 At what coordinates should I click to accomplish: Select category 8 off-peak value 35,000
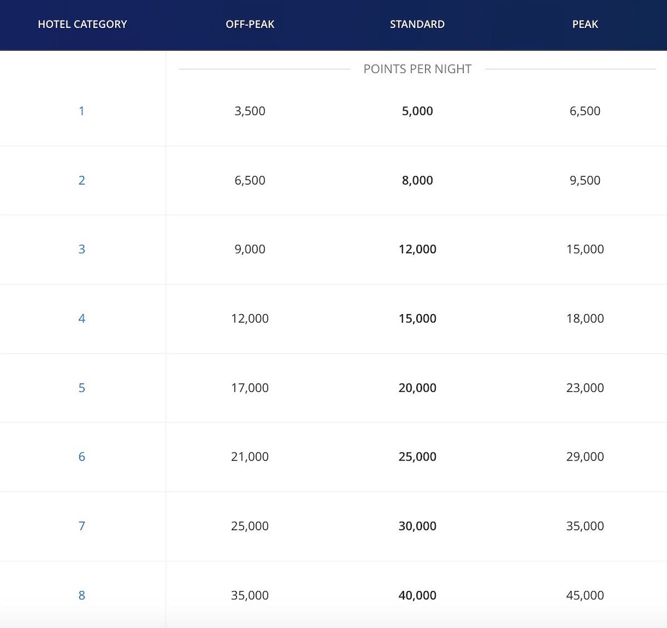250,595
